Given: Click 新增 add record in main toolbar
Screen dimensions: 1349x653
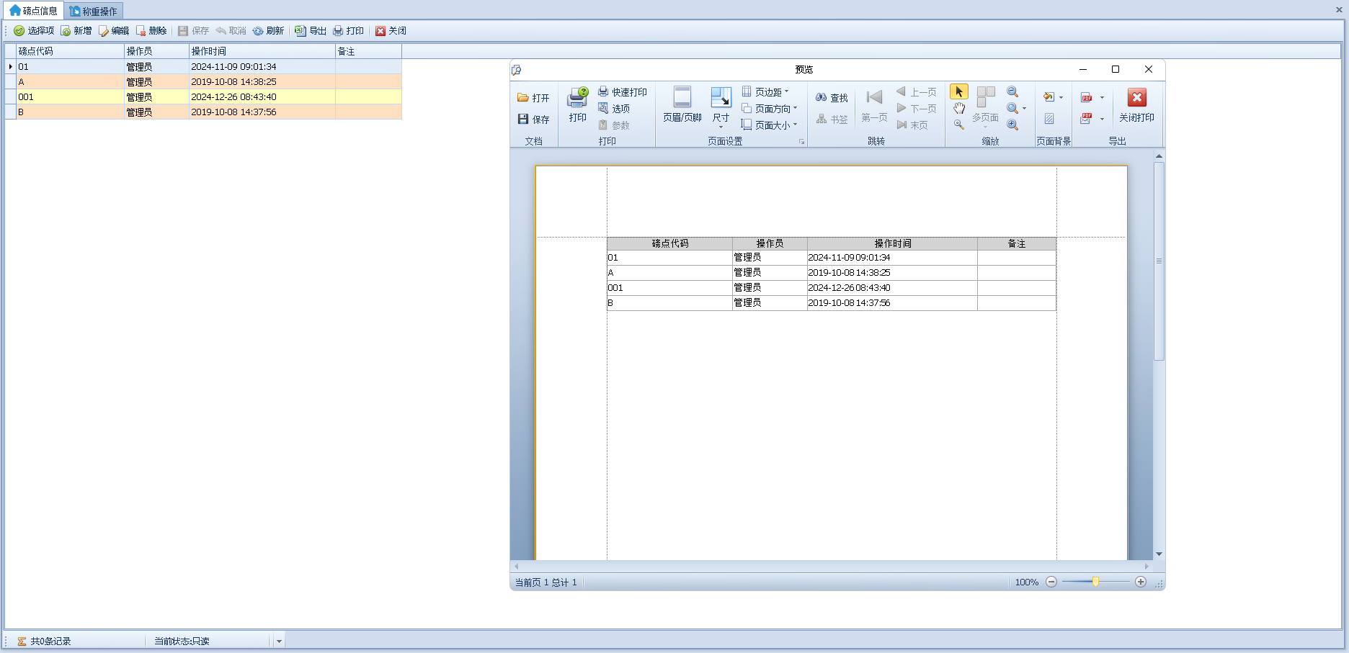Looking at the screenshot, I should click(76, 31).
